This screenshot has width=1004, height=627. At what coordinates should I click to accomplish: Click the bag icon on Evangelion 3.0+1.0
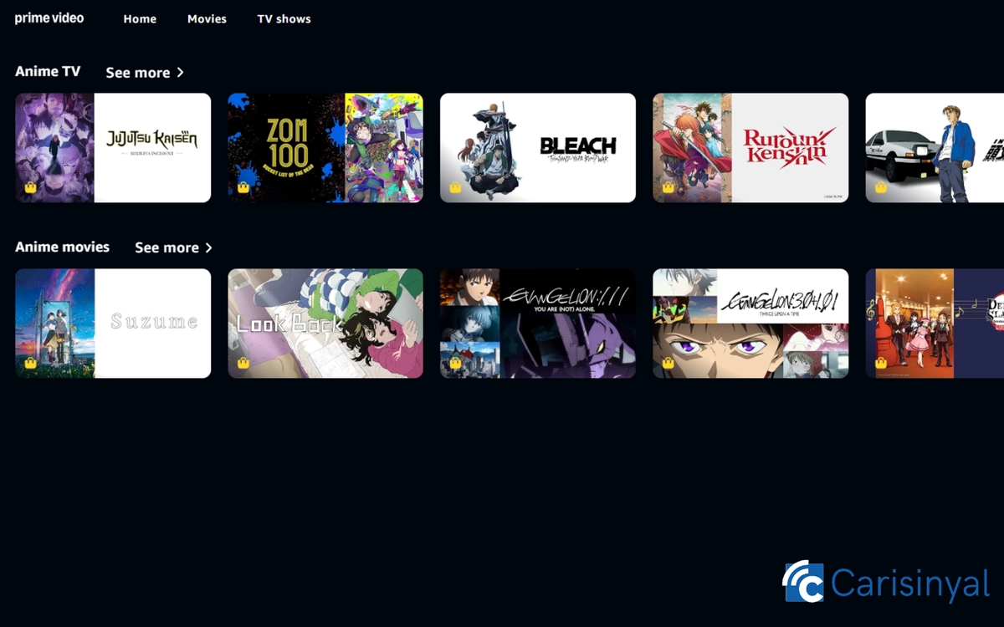click(667, 364)
